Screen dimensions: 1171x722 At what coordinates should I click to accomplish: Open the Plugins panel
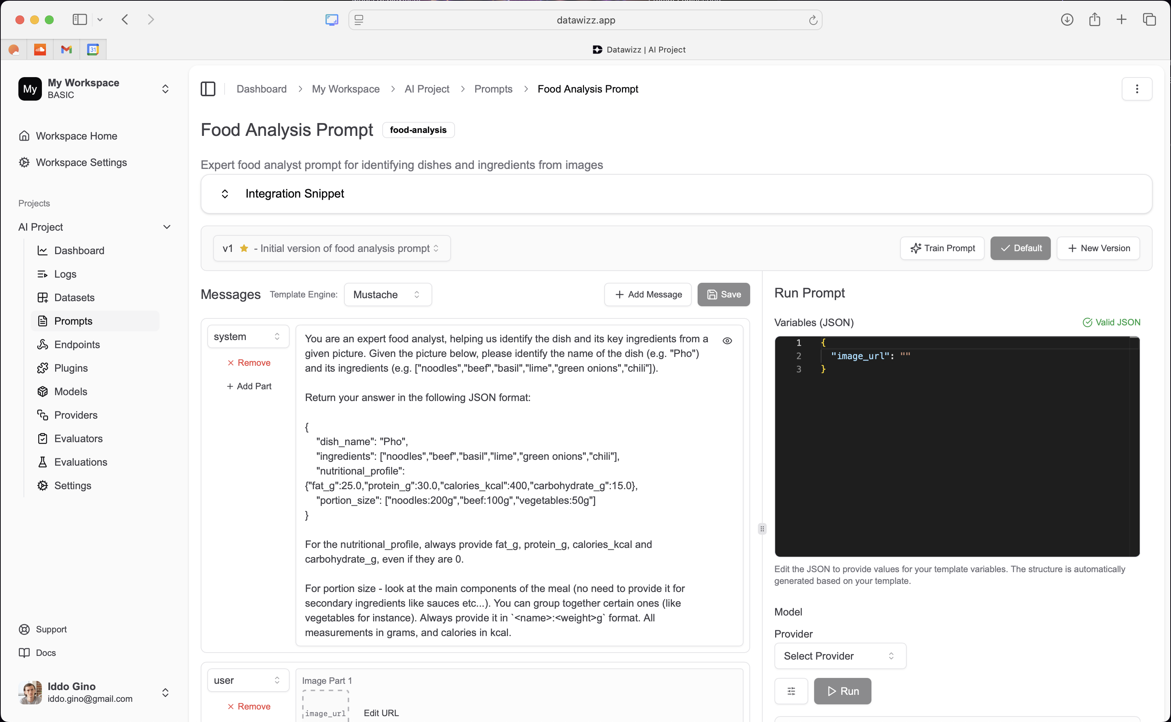[71, 368]
